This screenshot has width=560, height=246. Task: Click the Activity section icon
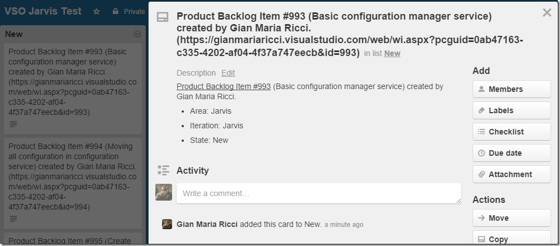click(163, 170)
